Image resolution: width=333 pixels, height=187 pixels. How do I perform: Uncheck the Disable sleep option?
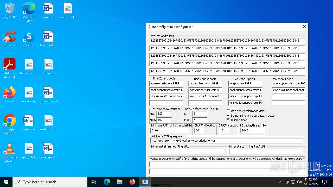pyautogui.click(x=228, y=120)
